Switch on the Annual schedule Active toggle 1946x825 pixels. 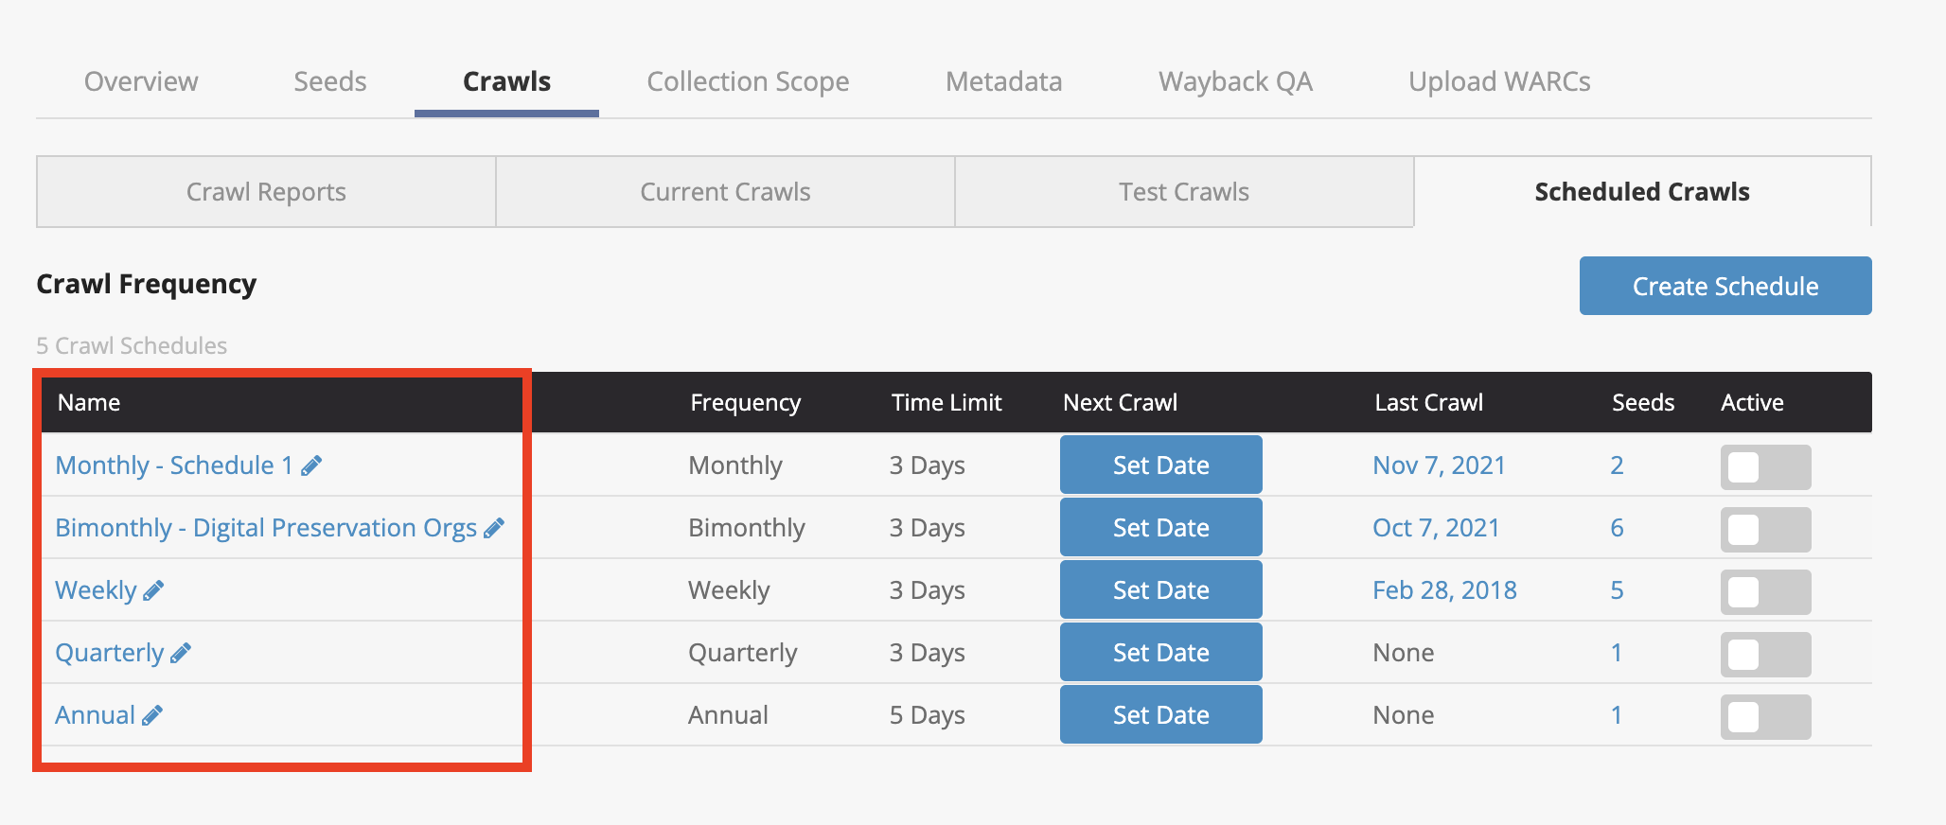point(1765,716)
